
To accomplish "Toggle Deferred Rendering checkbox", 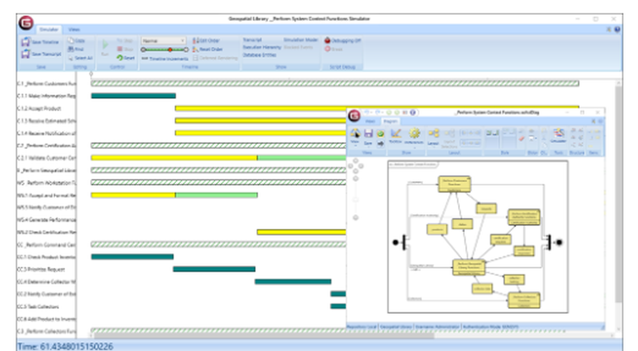I will [x=195, y=58].
